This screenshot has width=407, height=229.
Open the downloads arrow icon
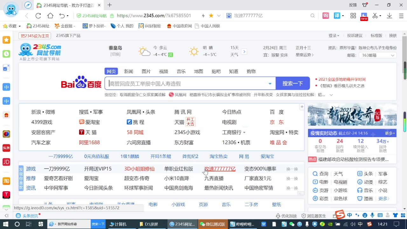coord(389,16)
